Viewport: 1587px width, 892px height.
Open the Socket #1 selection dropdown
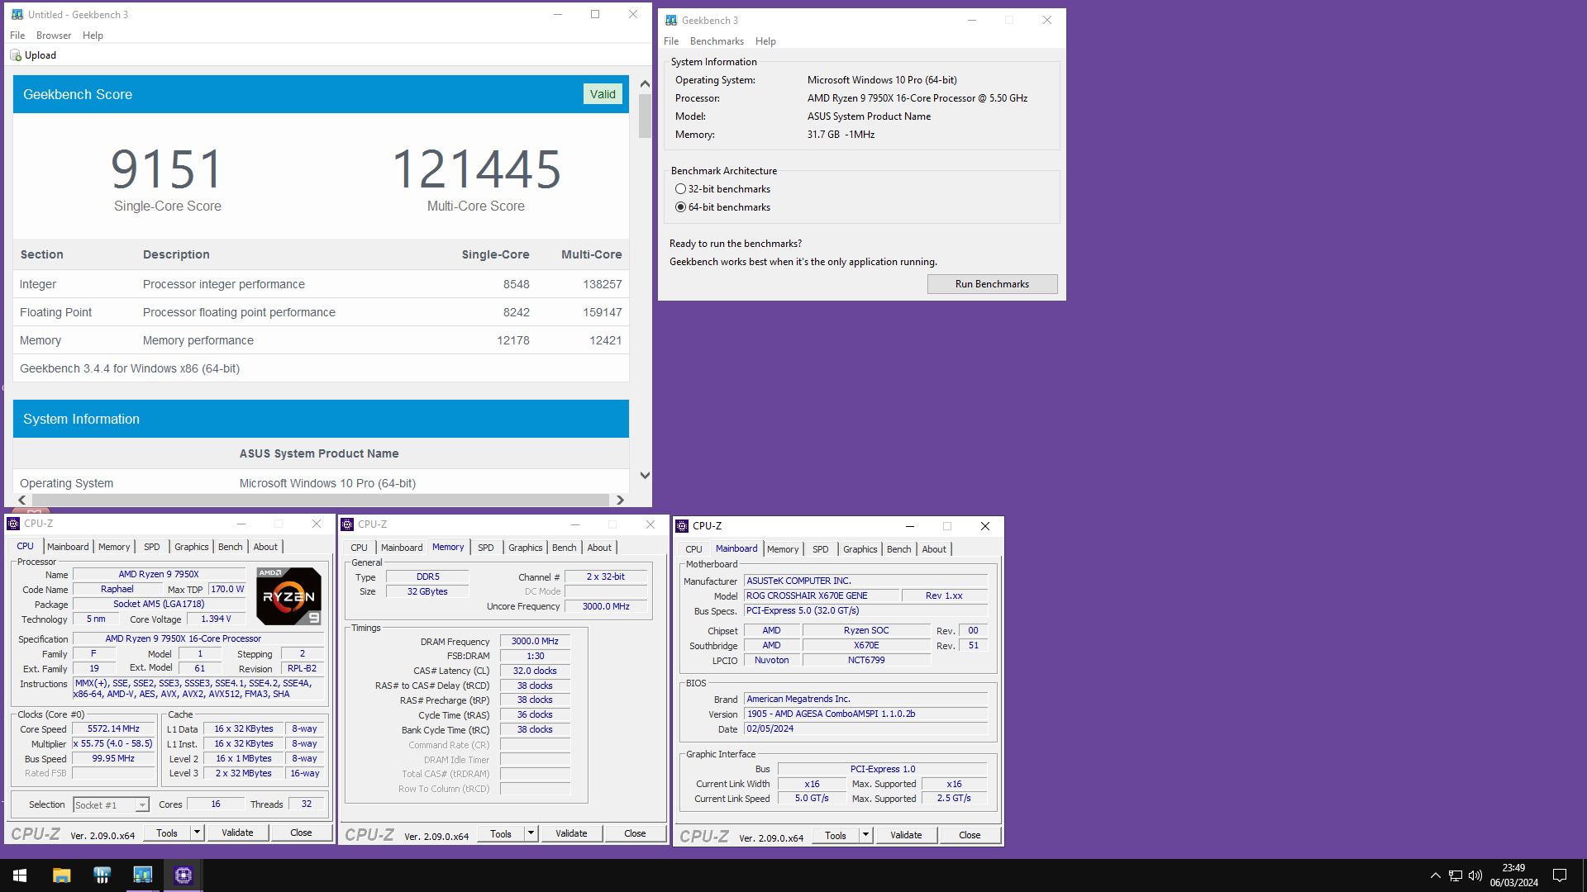[x=142, y=805]
